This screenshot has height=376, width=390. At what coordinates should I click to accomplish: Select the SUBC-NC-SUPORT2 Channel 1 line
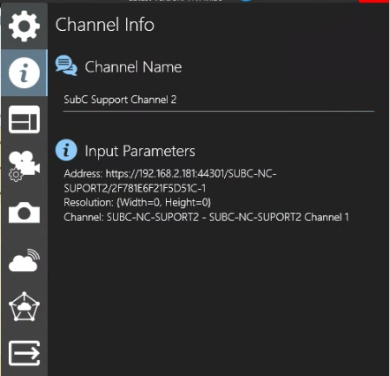tap(206, 217)
